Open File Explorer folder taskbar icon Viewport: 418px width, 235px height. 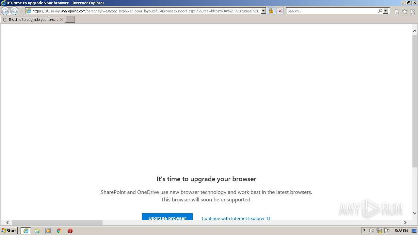37,231
